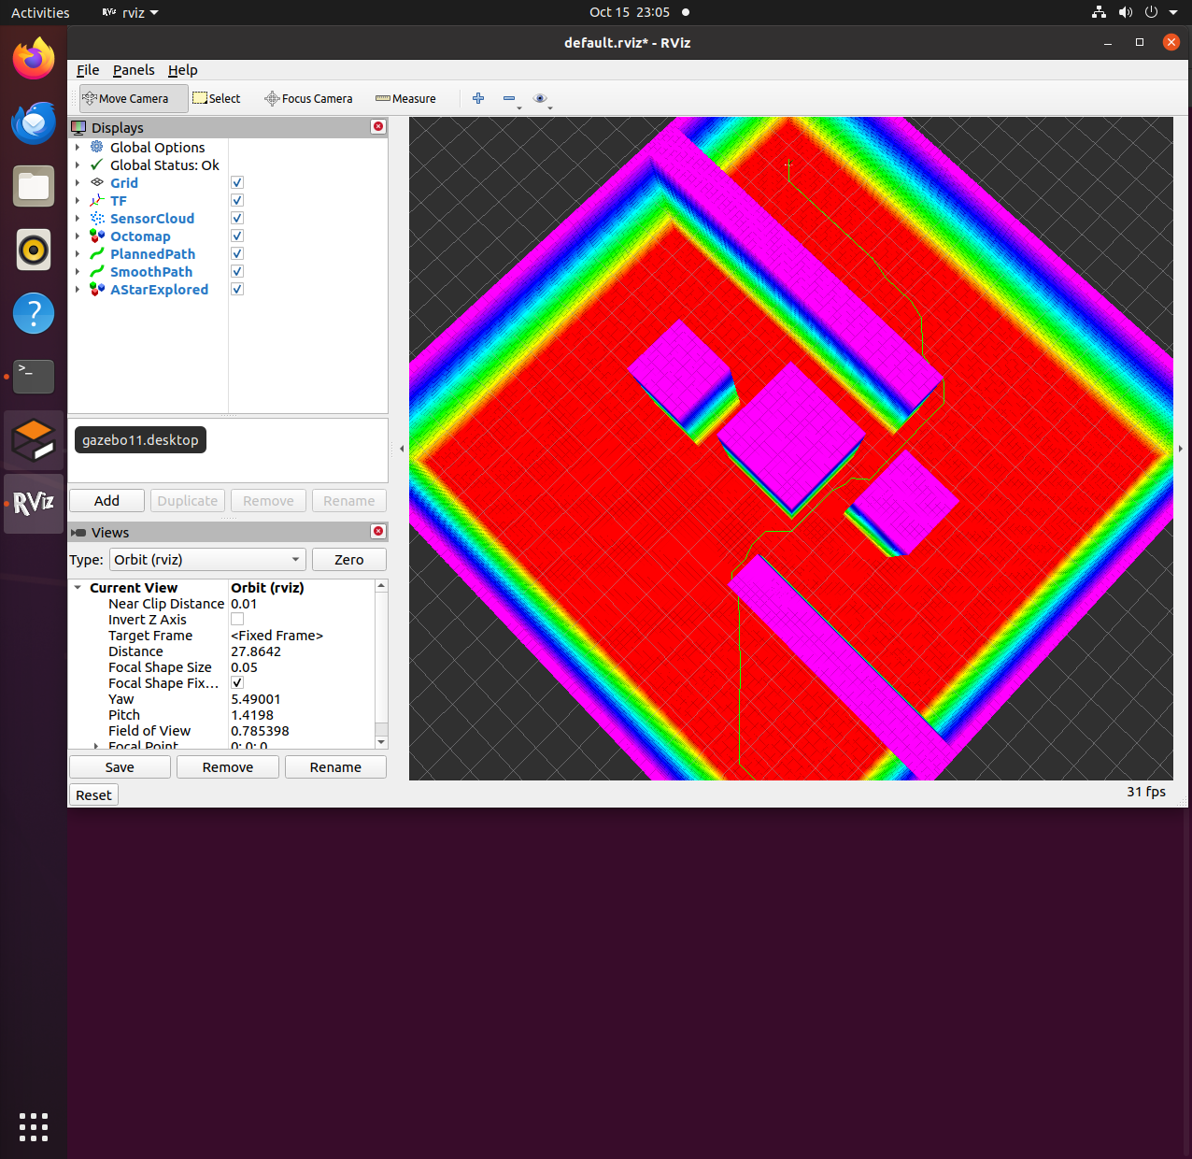
Task: Open the view Type dropdown Orbit (rviz)
Action: point(207,560)
